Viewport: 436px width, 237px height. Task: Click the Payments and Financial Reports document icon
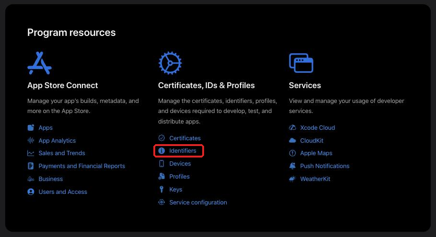tap(31, 166)
